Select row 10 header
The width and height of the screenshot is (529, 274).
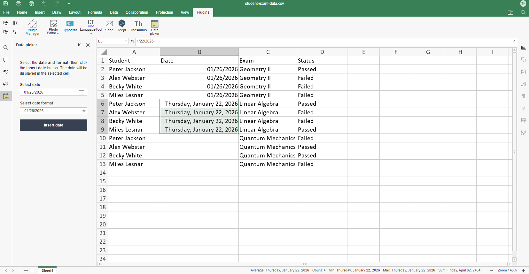[x=102, y=138]
